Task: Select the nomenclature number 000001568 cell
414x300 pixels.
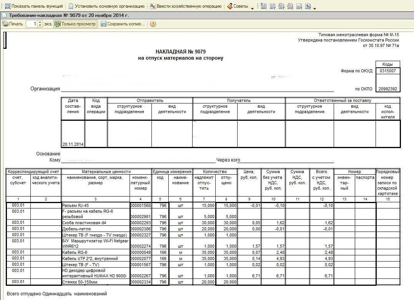Action: [x=141, y=205]
